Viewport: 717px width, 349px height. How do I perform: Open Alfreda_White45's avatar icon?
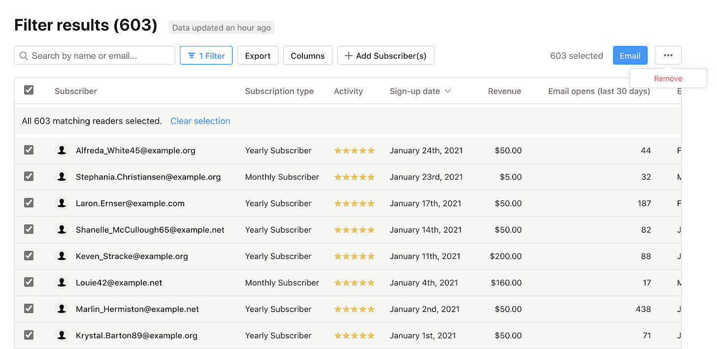click(62, 150)
